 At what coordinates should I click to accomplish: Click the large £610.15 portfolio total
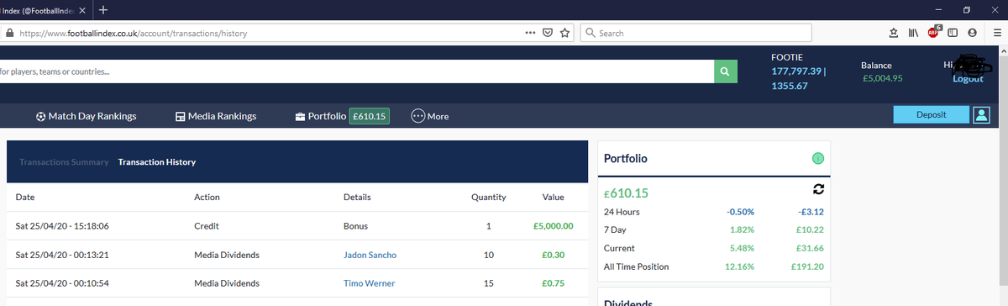[x=627, y=193]
